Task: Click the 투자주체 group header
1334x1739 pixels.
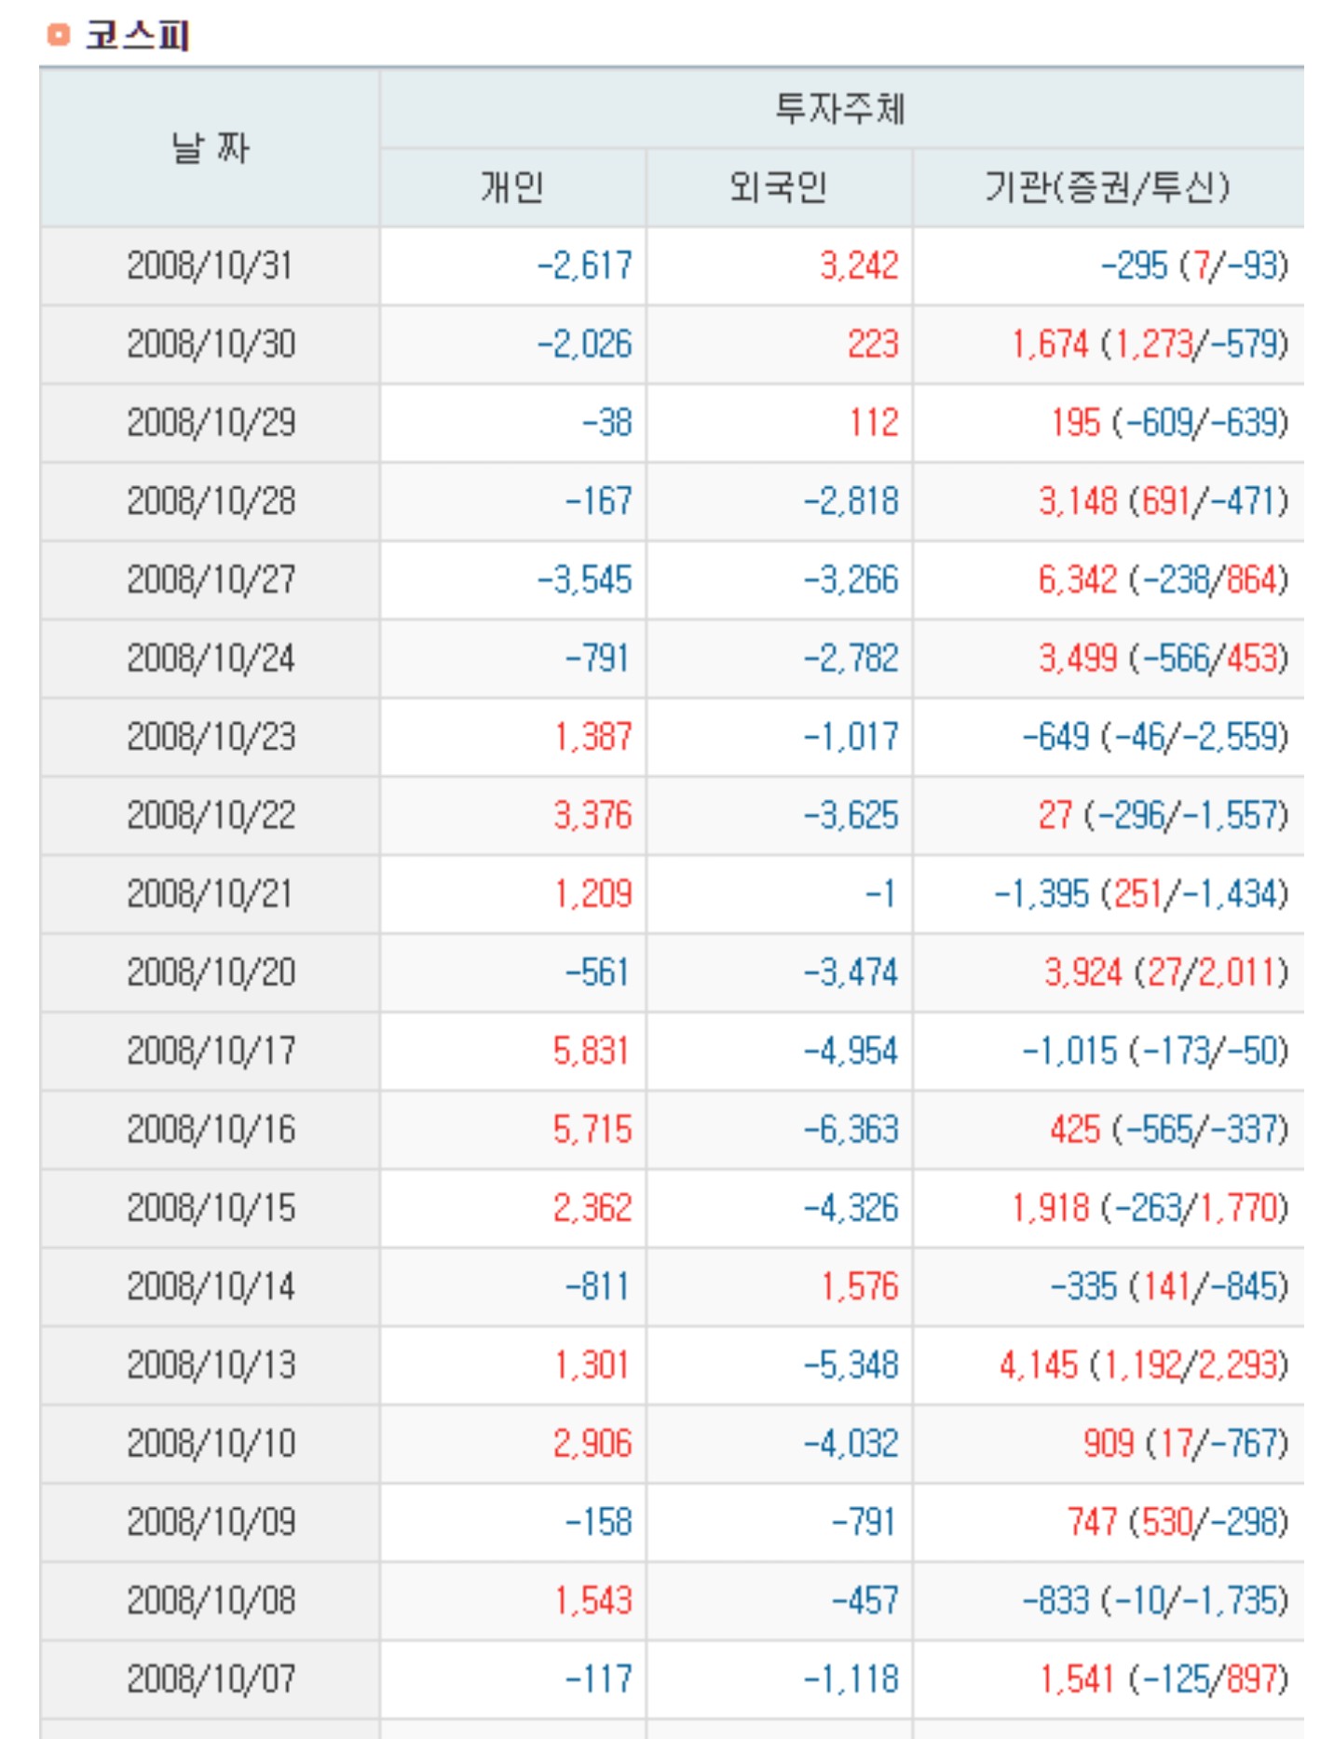Action: pos(840,109)
